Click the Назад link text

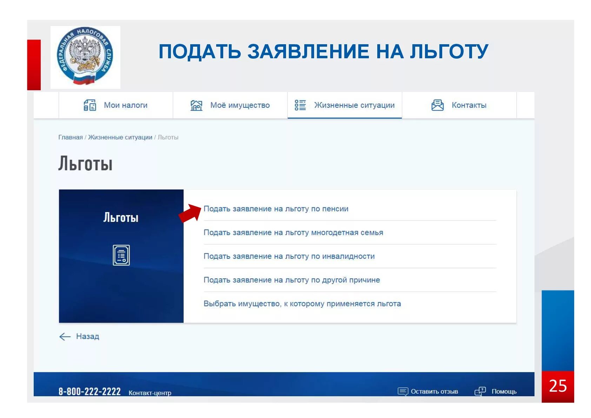pos(88,337)
